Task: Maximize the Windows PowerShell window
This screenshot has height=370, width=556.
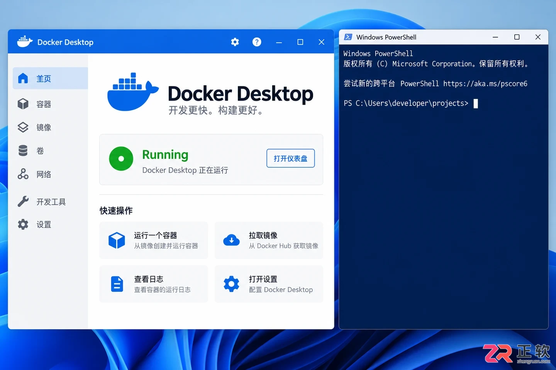Action: point(517,37)
